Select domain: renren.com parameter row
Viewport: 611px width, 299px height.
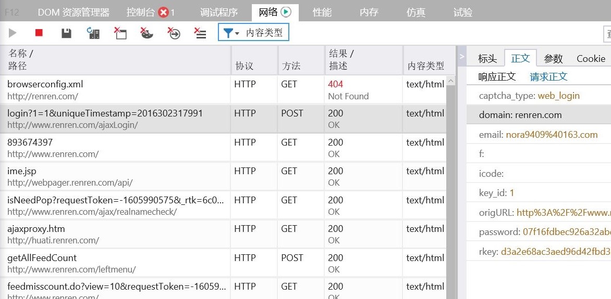point(539,115)
